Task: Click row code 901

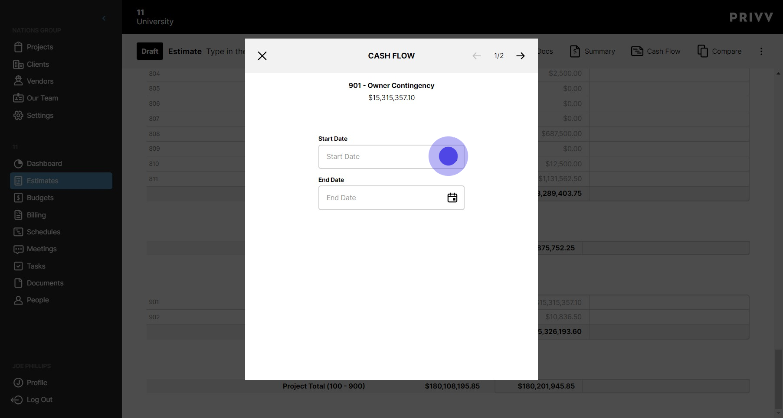Action: 154,302
